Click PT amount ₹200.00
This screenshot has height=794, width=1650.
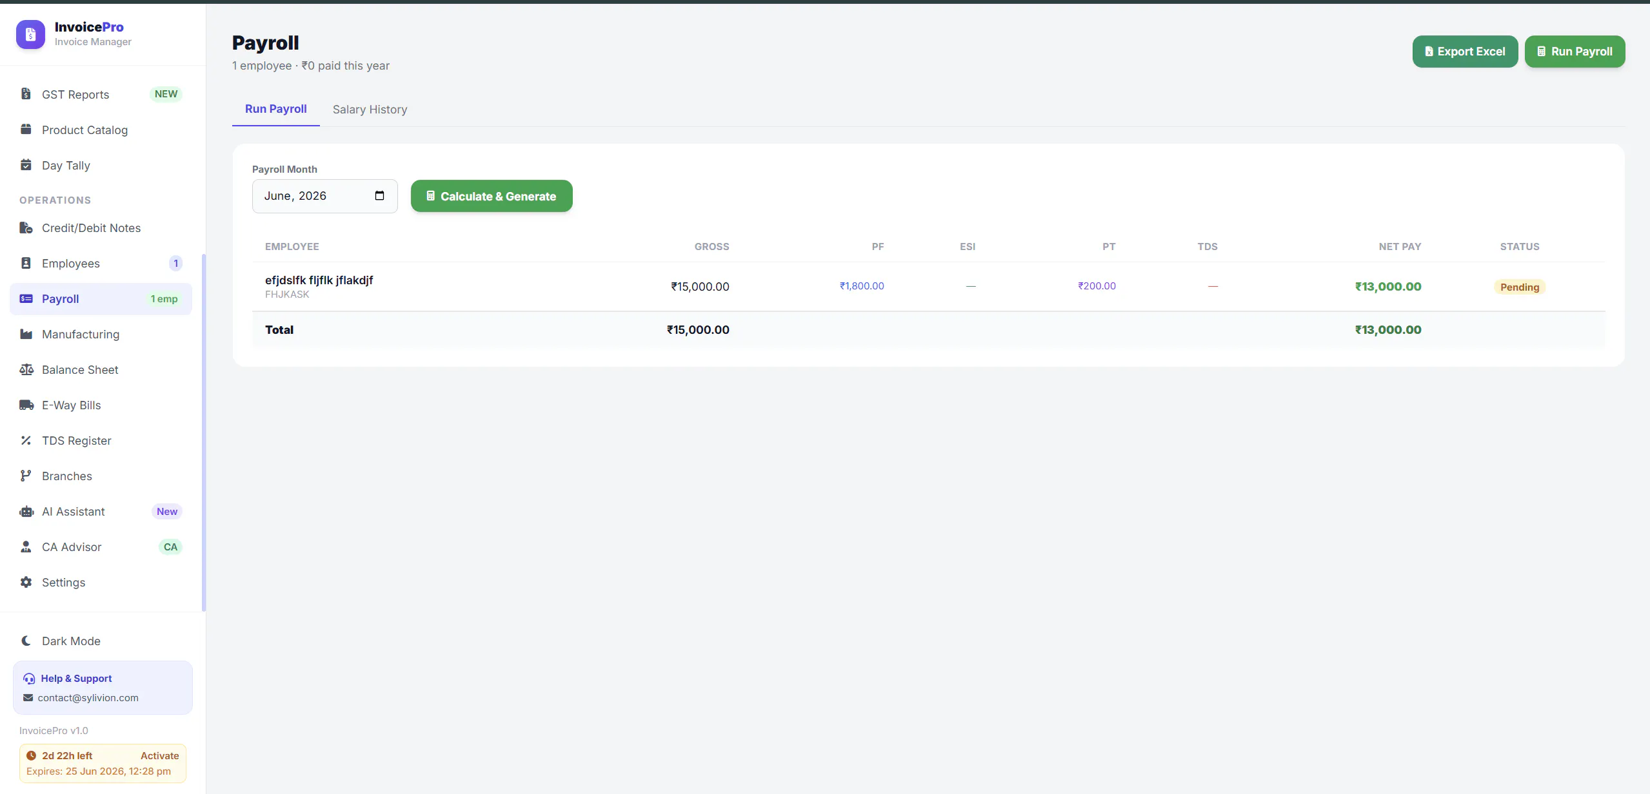click(1097, 286)
